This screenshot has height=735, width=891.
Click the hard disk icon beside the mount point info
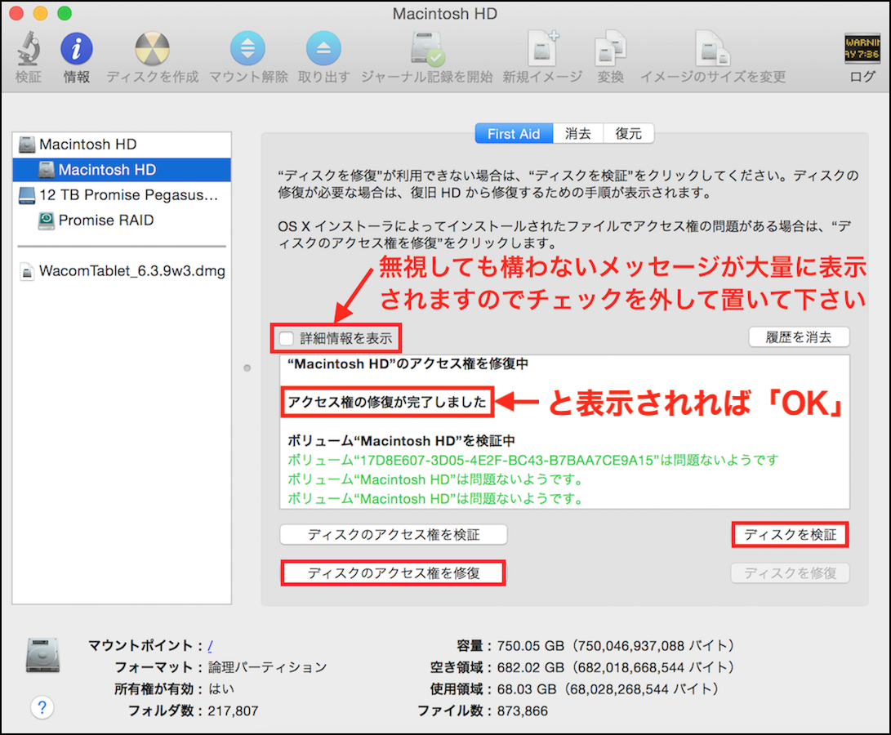[42, 656]
